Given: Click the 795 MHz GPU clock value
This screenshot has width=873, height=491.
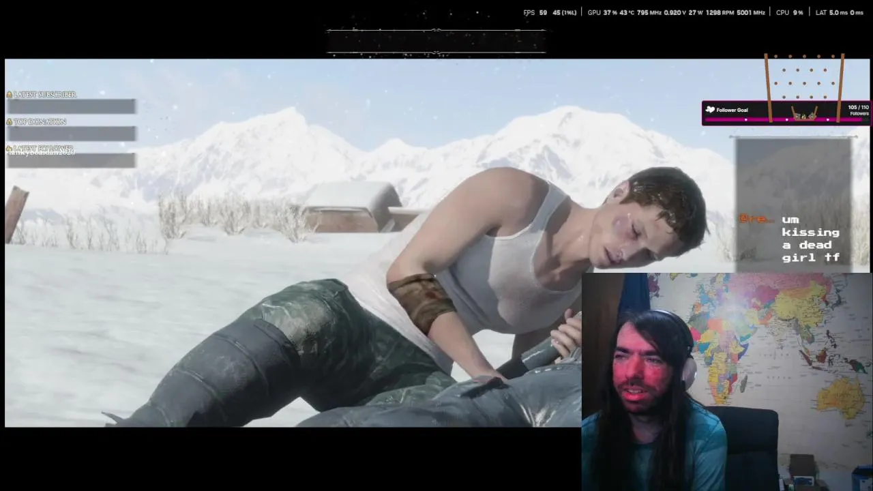Looking at the screenshot, I should 649,12.
